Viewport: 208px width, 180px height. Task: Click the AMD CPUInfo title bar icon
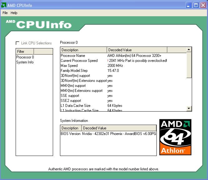coord(3,5)
